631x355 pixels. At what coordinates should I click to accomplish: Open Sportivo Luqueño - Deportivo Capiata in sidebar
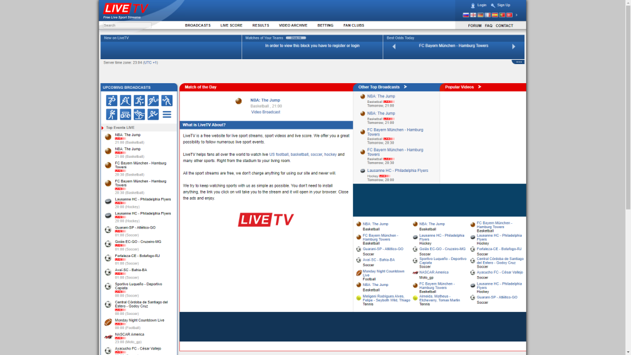(x=139, y=286)
